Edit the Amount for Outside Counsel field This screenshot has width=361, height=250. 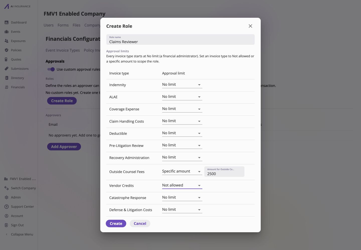(224, 171)
